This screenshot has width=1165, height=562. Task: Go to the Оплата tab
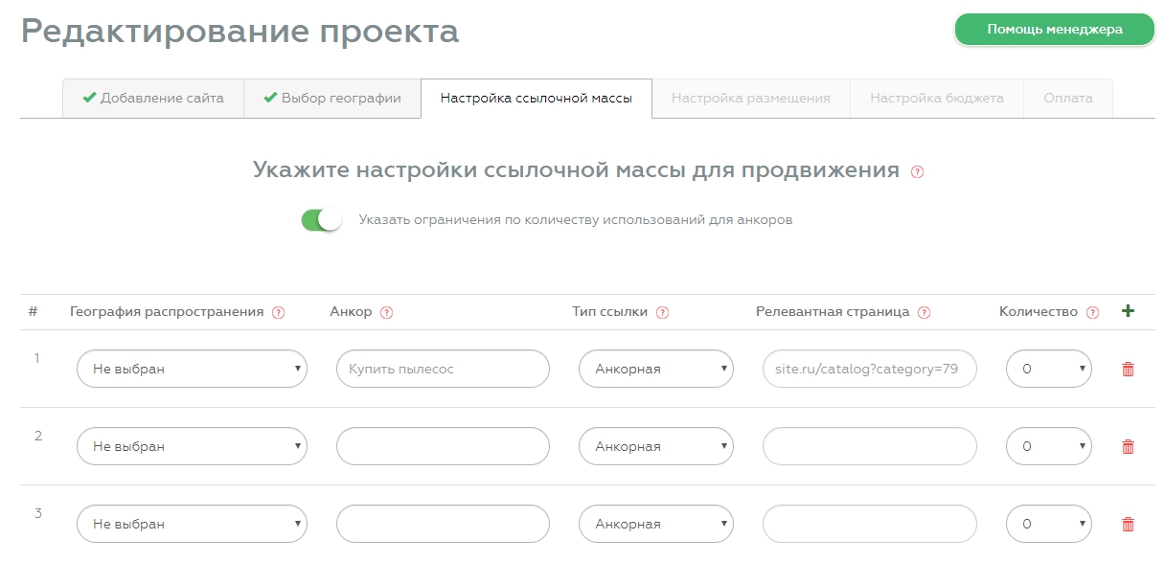pyautogui.click(x=1068, y=99)
